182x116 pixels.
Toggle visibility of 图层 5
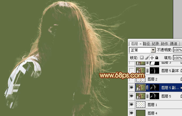point(131,96)
